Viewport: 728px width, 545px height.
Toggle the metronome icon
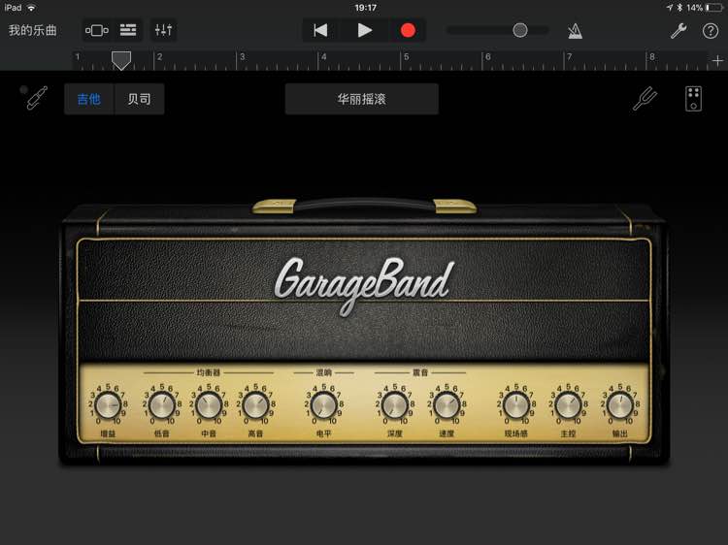[x=575, y=31]
